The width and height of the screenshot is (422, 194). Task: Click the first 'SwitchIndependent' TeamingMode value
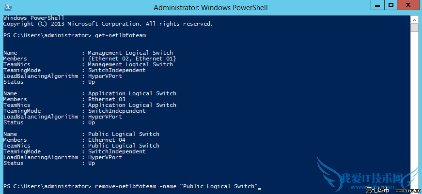(x=117, y=70)
